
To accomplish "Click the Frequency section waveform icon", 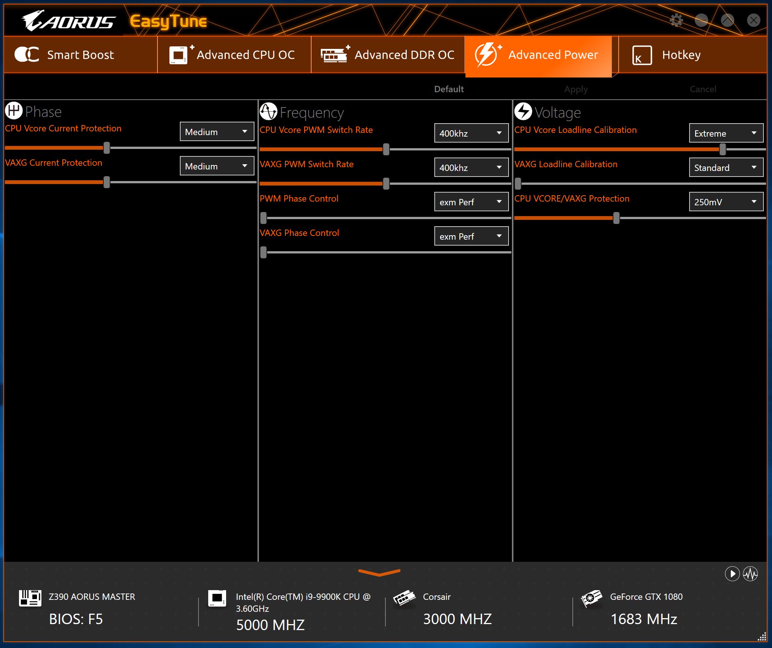I will (x=268, y=111).
